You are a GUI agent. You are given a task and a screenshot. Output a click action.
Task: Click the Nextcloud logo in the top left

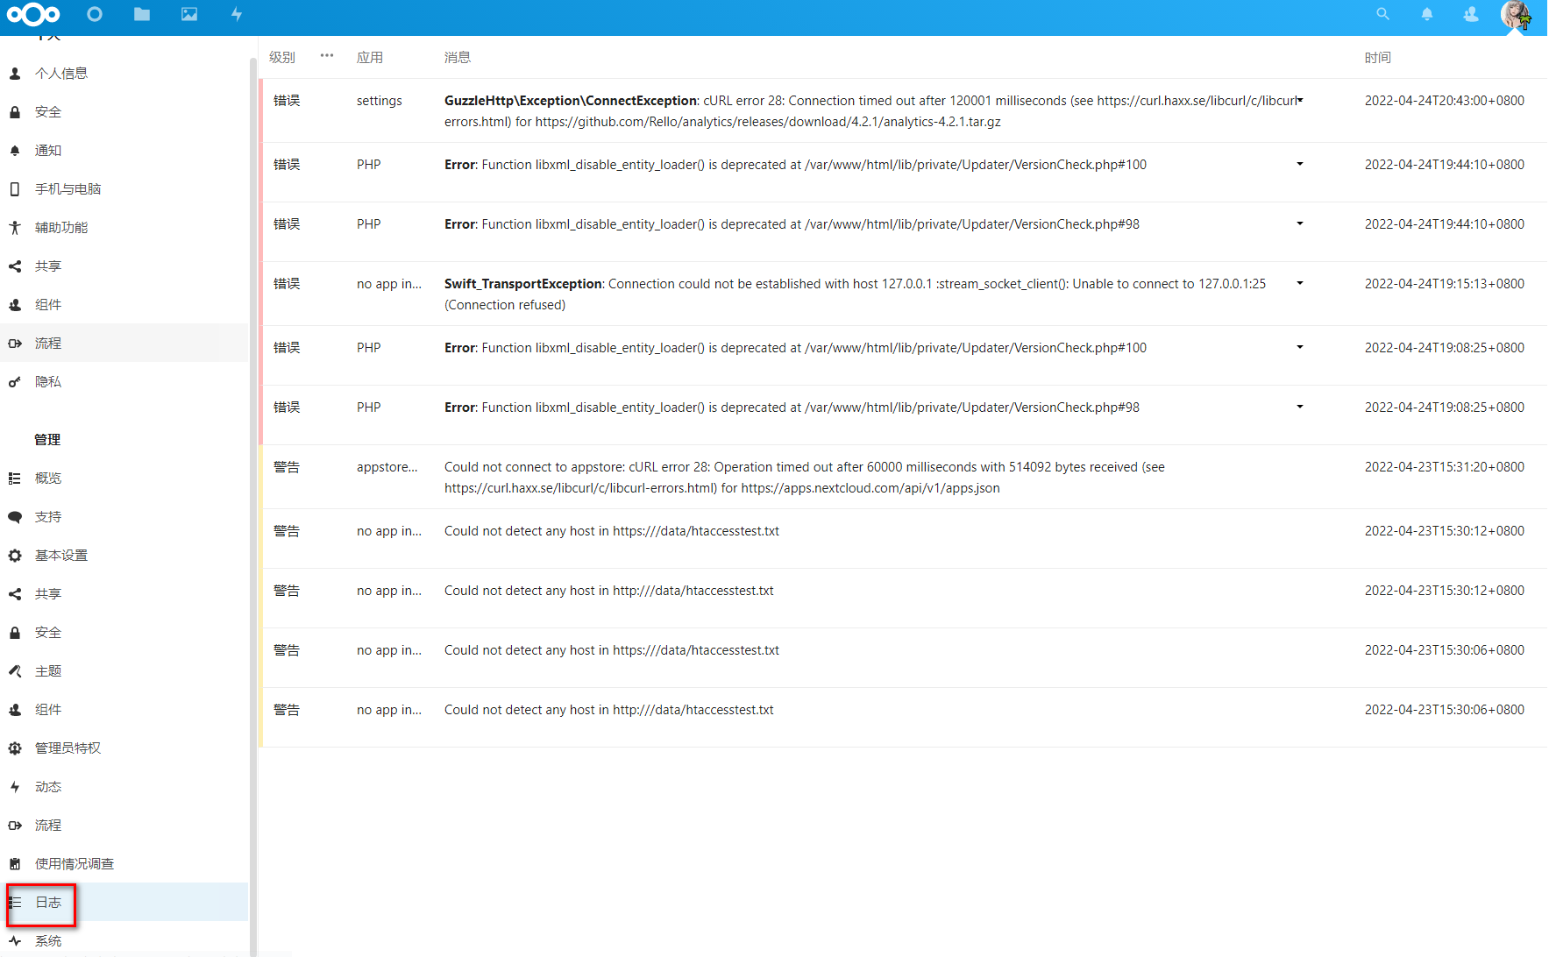coord(32,14)
